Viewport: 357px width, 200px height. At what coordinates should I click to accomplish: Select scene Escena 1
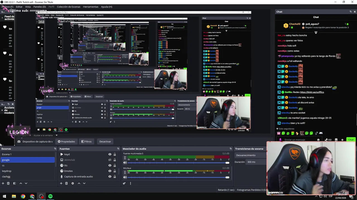(27, 154)
